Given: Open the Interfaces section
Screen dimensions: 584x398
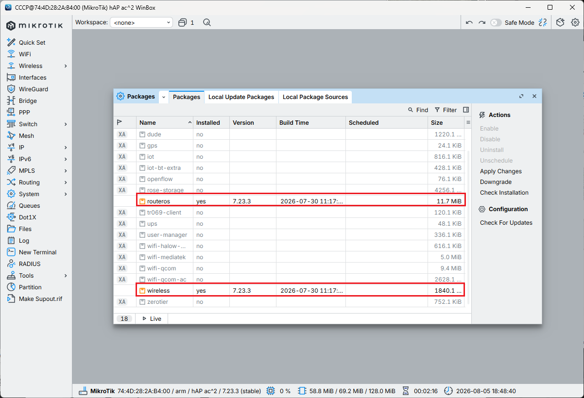Looking at the screenshot, I should pyautogui.click(x=33, y=77).
